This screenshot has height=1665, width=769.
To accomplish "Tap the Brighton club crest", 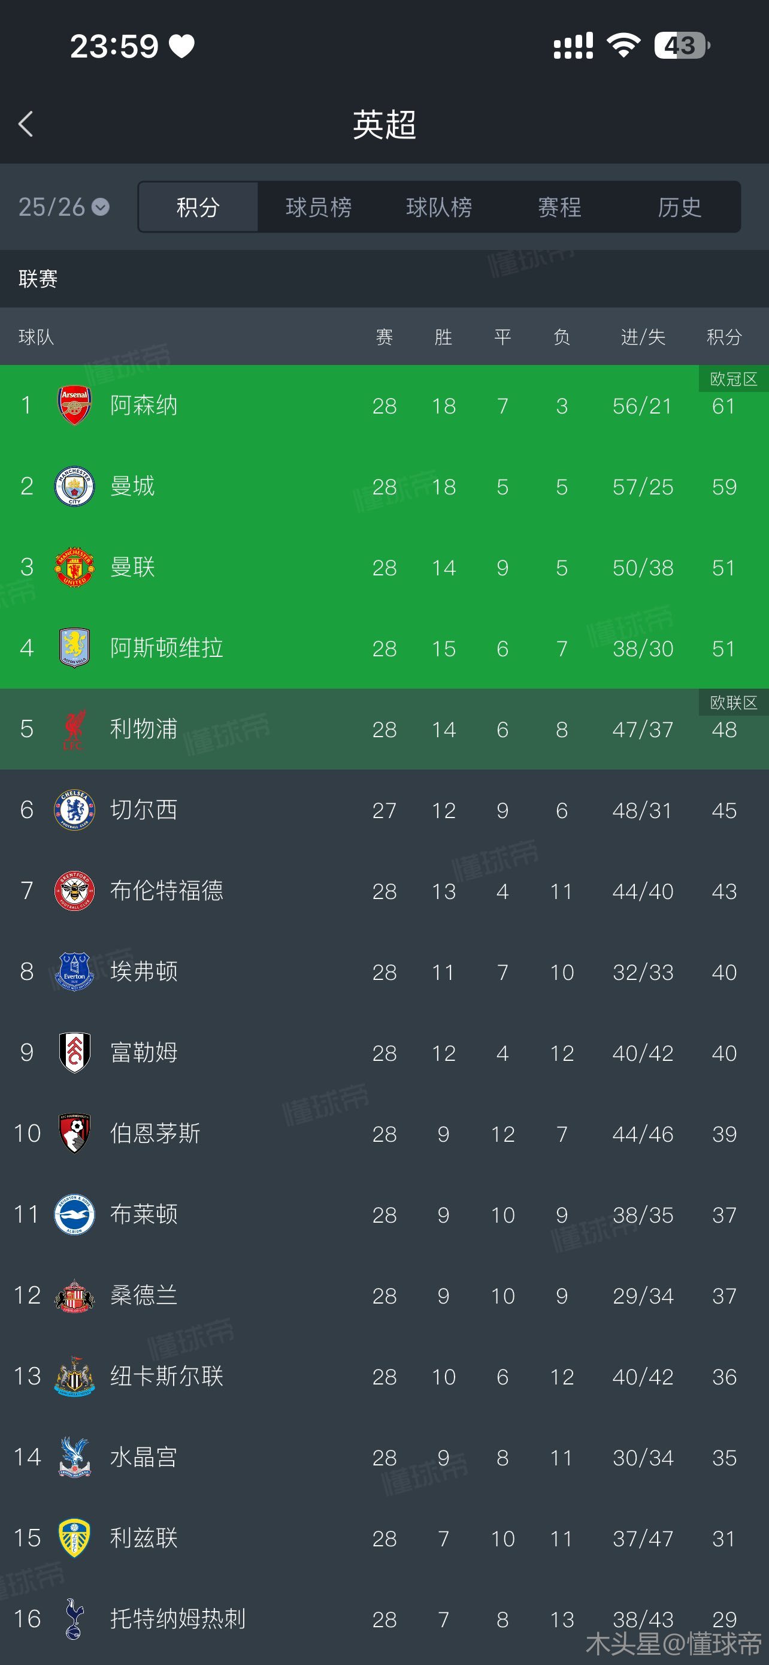I will coord(74,1214).
